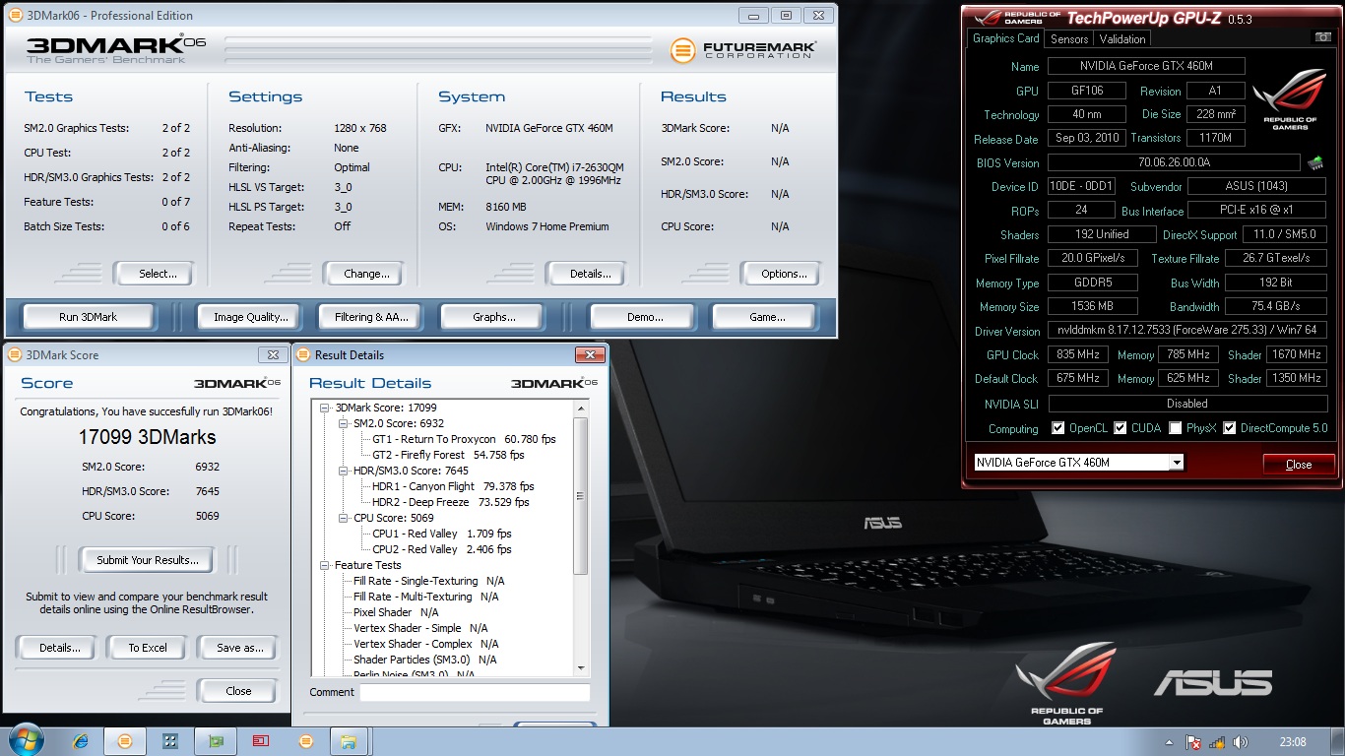Select CPU1 - Red Valley row
Image resolution: width=1345 pixels, height=756 pixels.
click(x=441, y=534)
